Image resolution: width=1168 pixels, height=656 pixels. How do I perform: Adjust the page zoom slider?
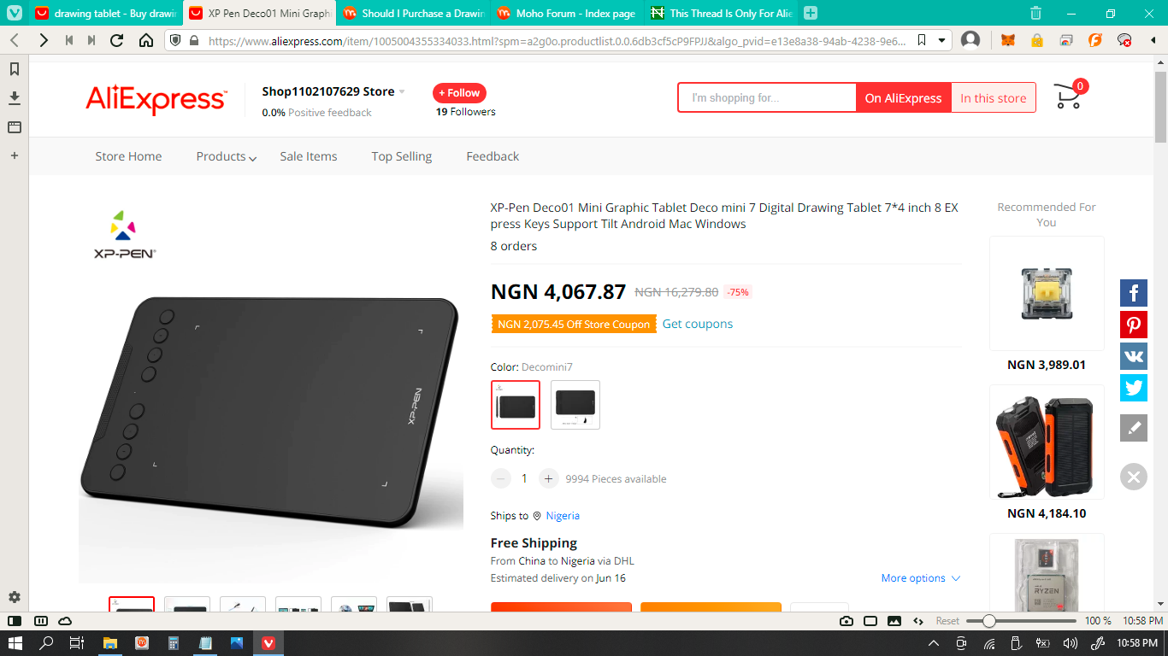coord(1022,621)
